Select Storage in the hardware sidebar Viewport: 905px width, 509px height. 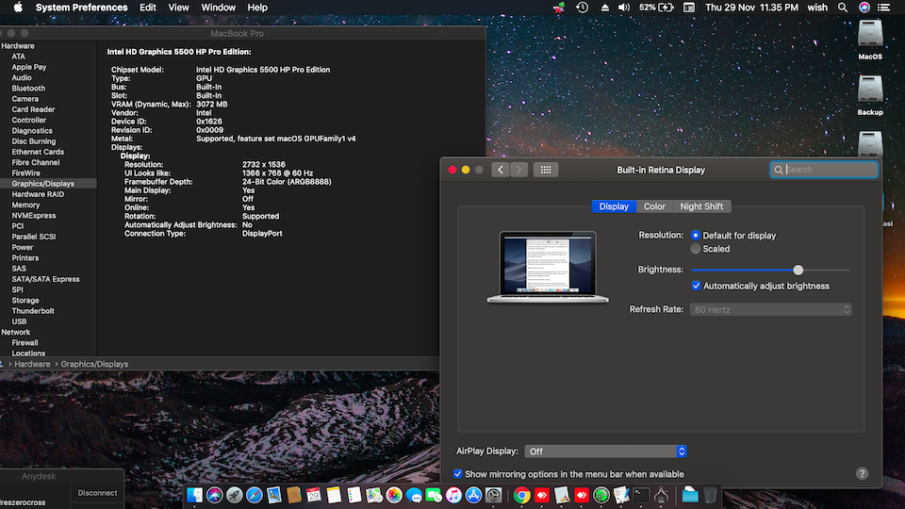point(25,300)
